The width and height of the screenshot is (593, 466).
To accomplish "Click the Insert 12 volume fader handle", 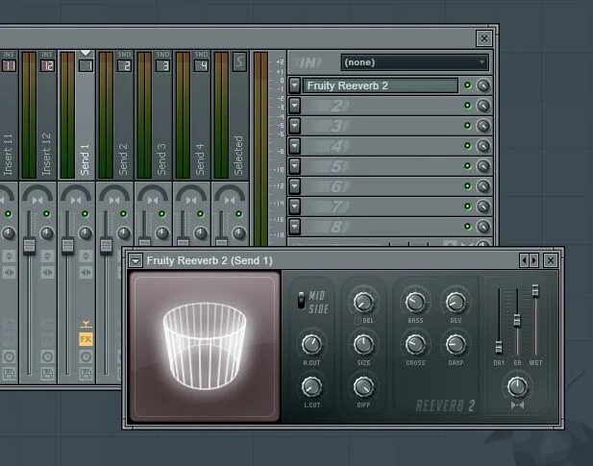I will (x=29, y=245).
